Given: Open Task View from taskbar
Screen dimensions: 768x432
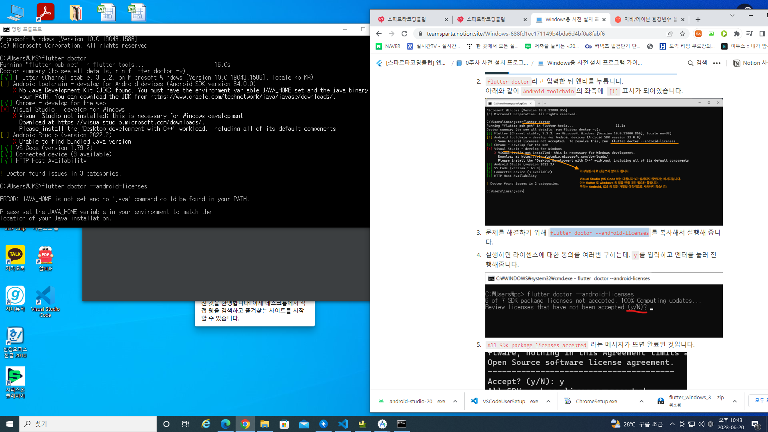Looking at the screenshot, I should (186, 424).
